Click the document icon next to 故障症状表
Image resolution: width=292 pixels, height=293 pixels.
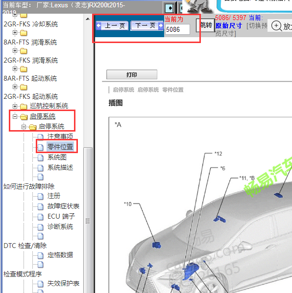[41, 206]
